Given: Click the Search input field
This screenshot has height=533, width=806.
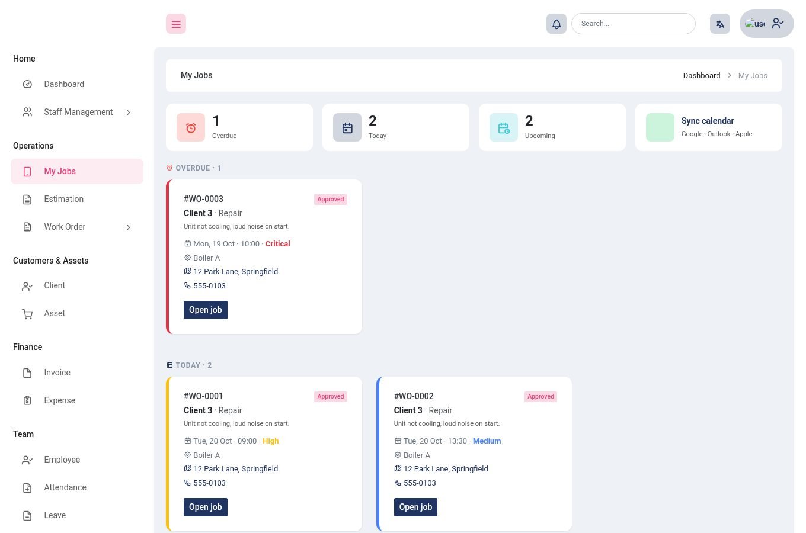Looking at the screenshot, I should [634, 24].
